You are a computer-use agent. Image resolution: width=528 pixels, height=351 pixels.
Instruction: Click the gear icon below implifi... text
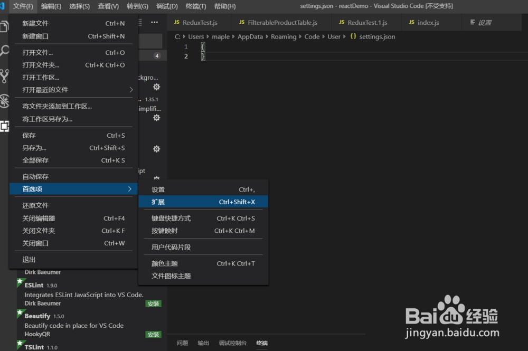[157, 118]
